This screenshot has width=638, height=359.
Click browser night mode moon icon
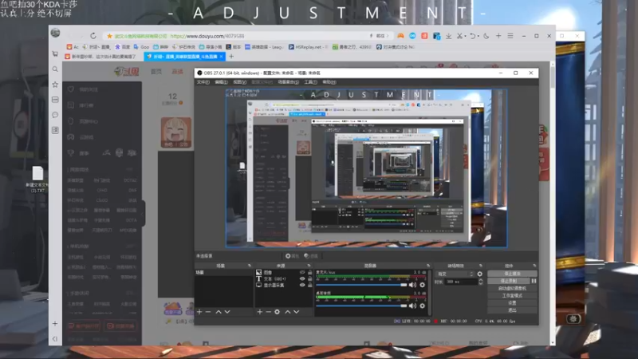coord(486,36)
